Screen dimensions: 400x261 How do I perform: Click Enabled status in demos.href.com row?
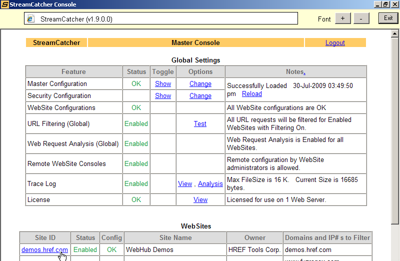(x=85, y=250)
